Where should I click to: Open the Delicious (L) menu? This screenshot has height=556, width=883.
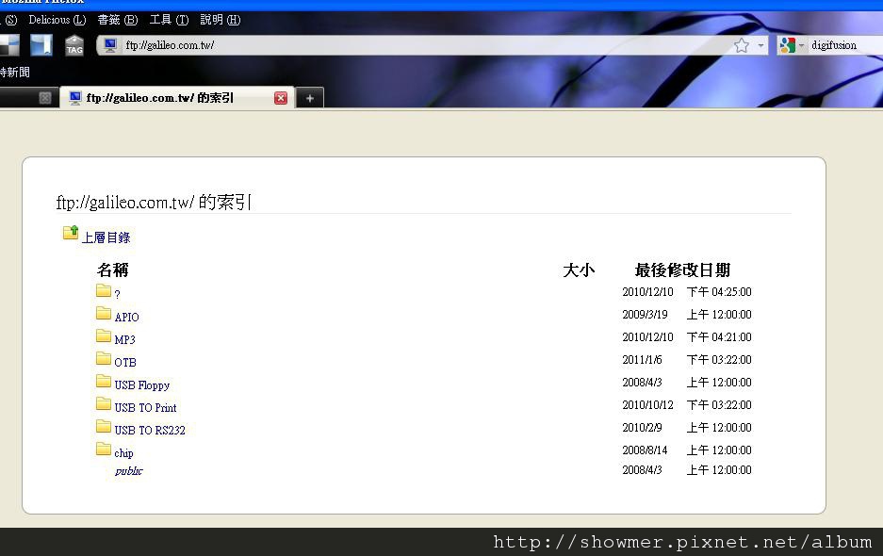pos(57,20)
